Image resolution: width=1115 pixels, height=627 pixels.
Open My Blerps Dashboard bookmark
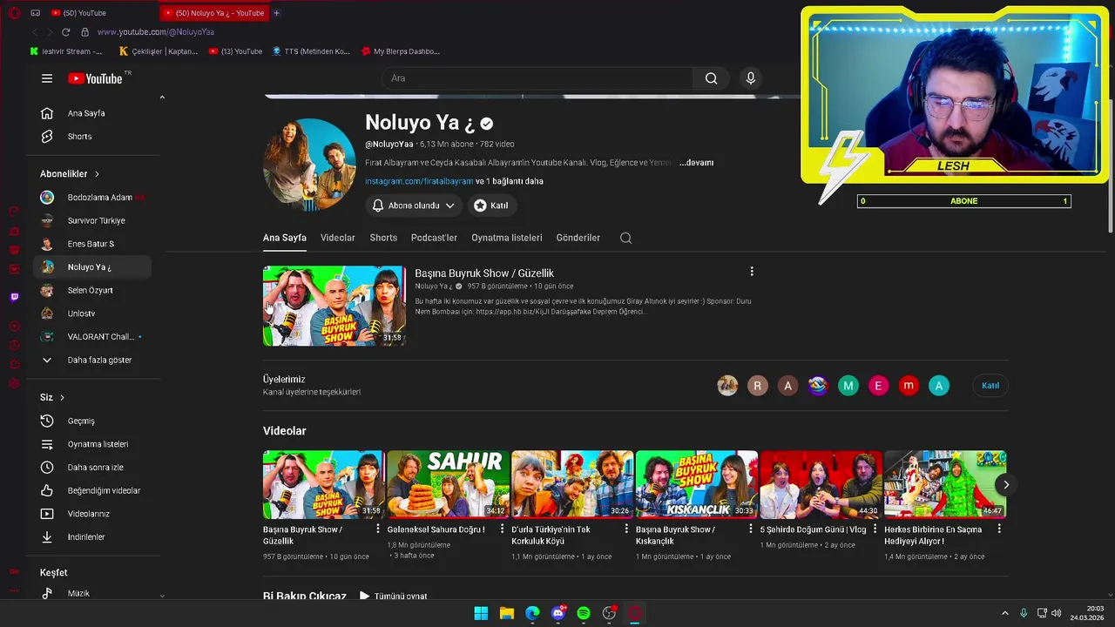401,51
